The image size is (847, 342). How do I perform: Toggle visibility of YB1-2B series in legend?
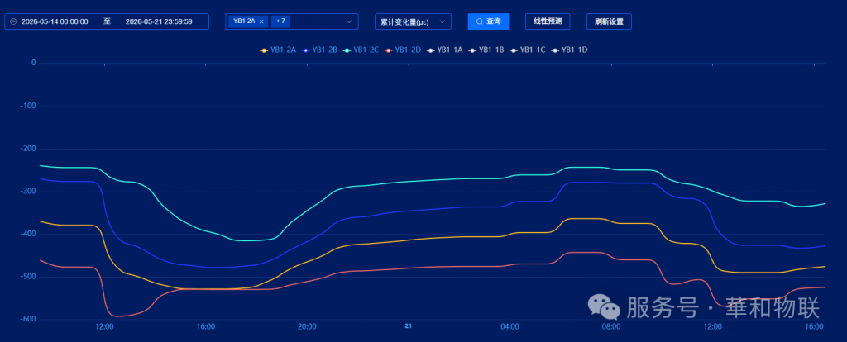coord(320,50)
